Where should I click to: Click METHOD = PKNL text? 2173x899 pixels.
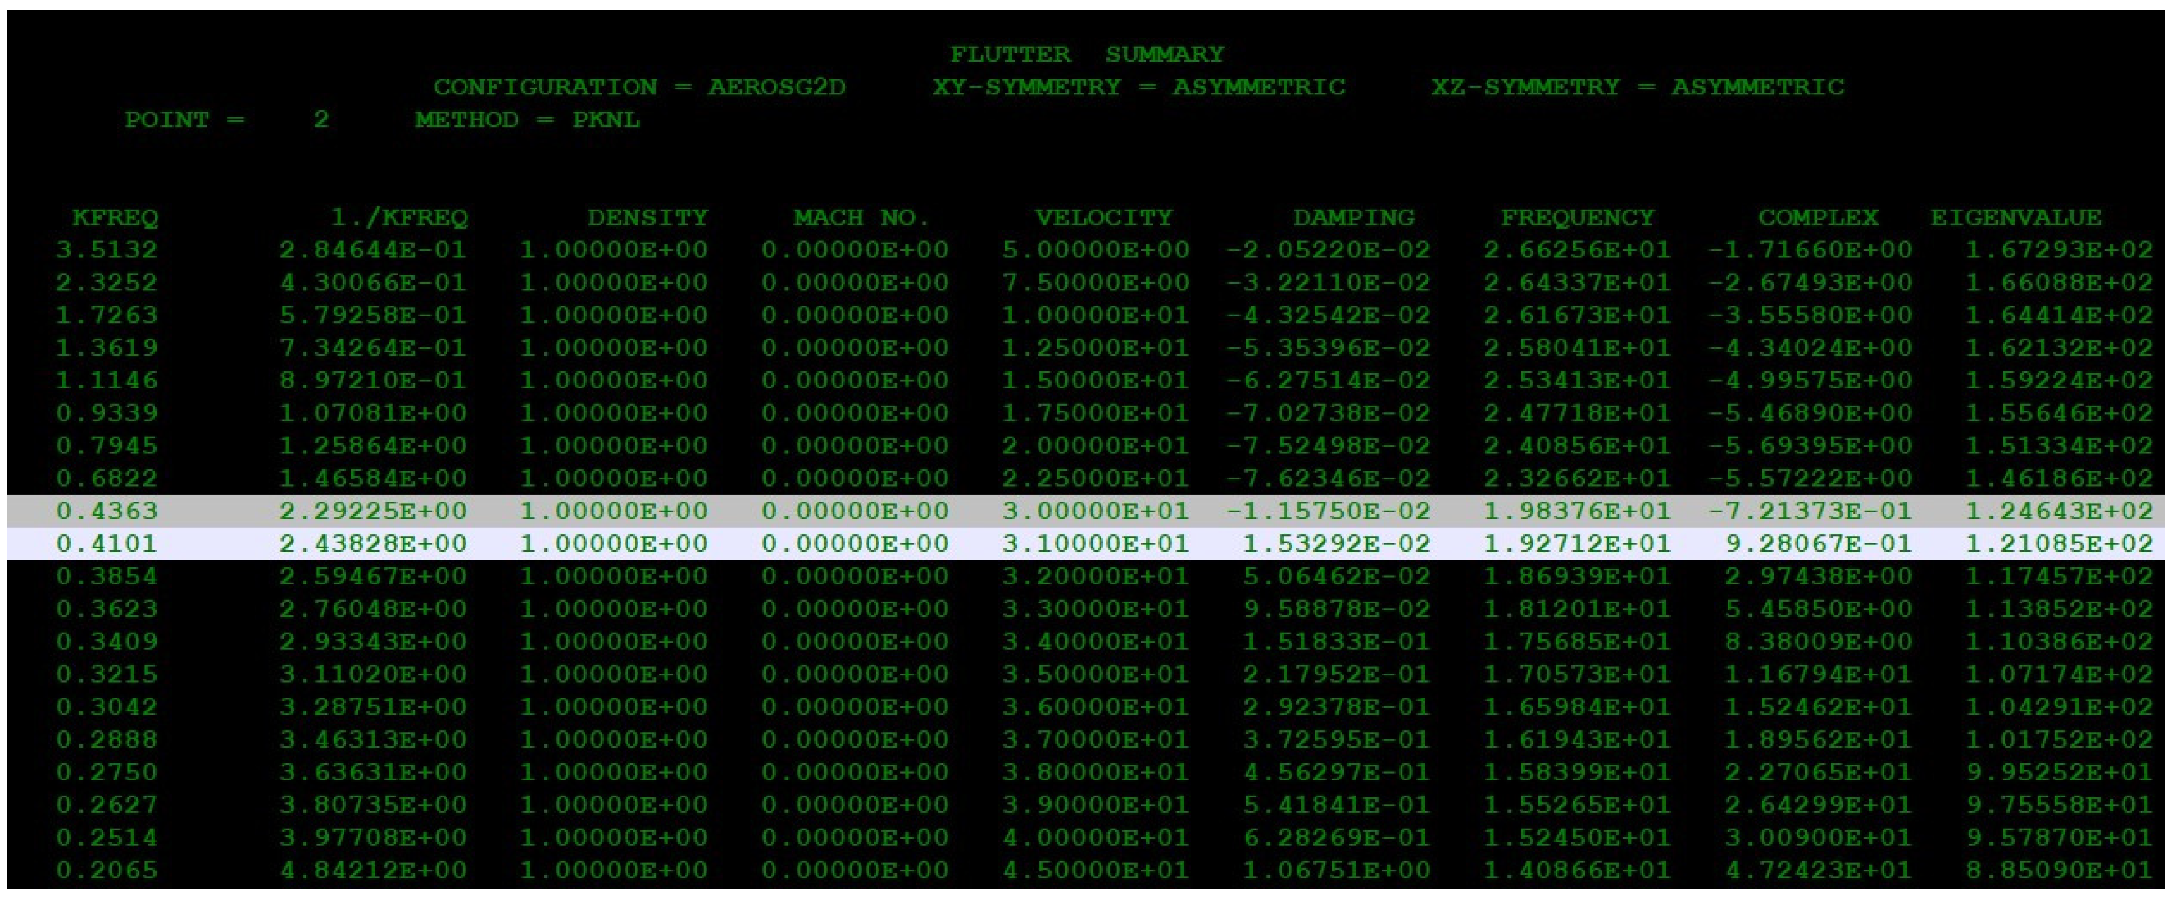tap(526, 120)
